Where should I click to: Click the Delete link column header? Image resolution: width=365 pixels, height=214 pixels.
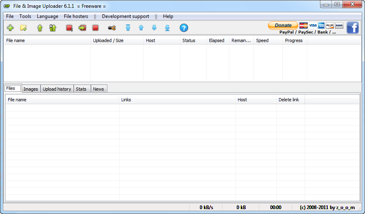point(290,100)
